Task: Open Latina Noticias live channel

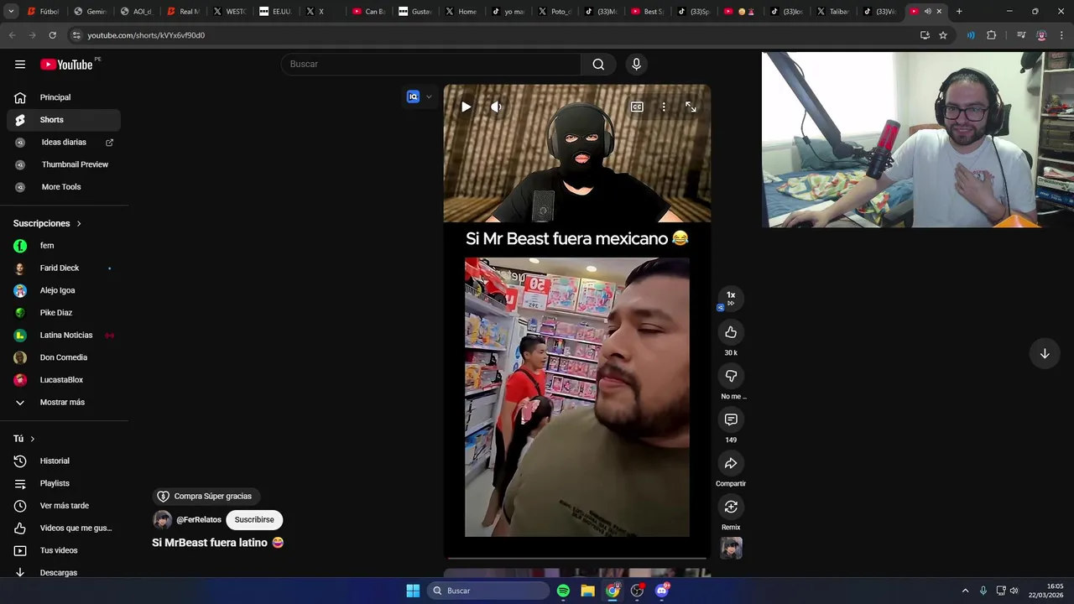Action: click(x=64, y=336)
